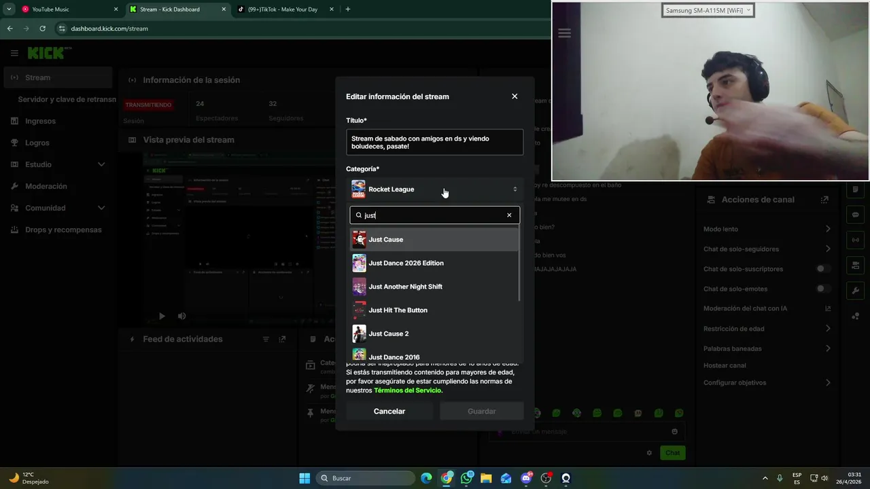870x489 pixels.
Task: Open the sidebar hamburger menu
Action: (14, 53)
